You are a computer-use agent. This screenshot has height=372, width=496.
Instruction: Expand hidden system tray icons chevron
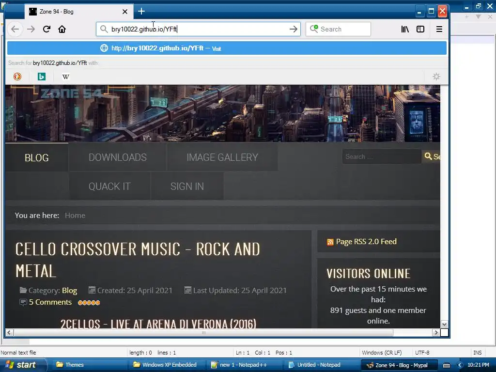(460, 365)
